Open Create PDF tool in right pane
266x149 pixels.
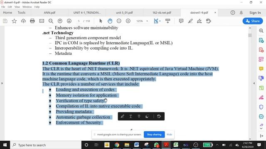tap(261, 50)
